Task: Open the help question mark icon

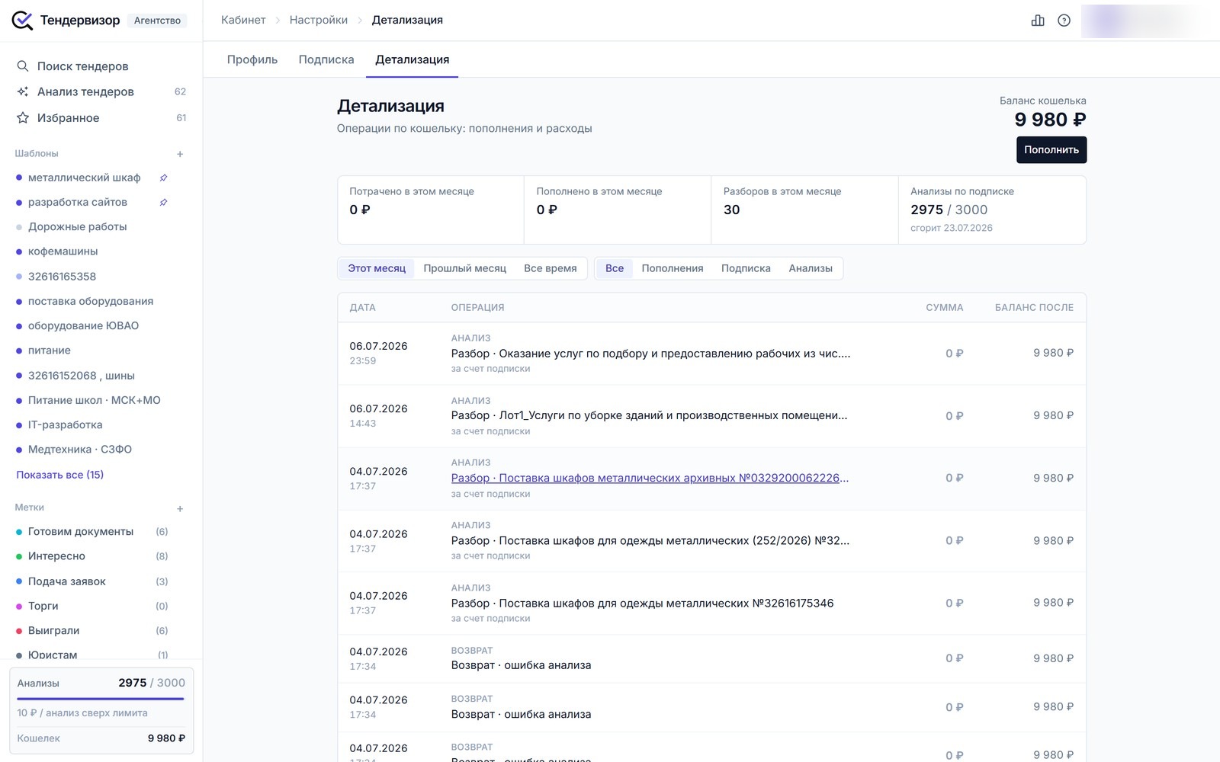Action: point(1064,21)
